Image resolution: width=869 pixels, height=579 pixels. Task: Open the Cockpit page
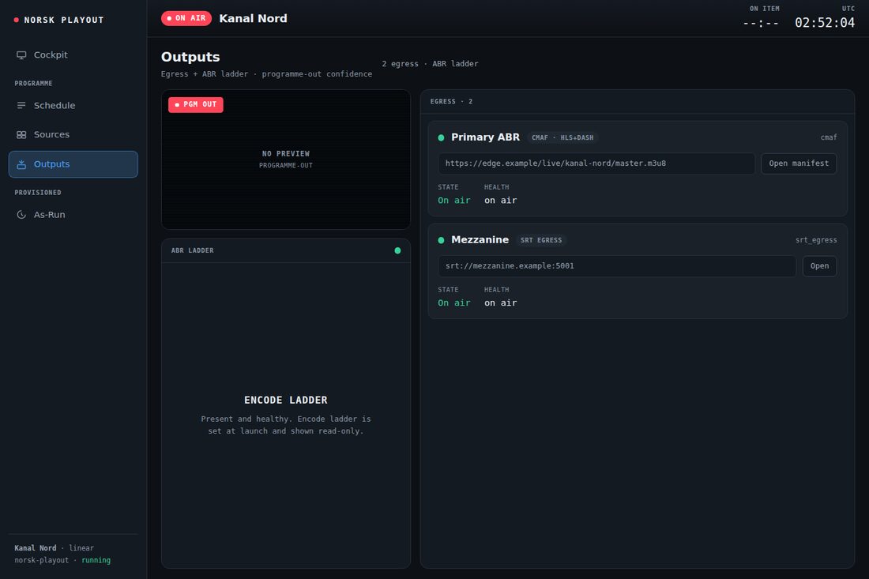pos(73,55)
